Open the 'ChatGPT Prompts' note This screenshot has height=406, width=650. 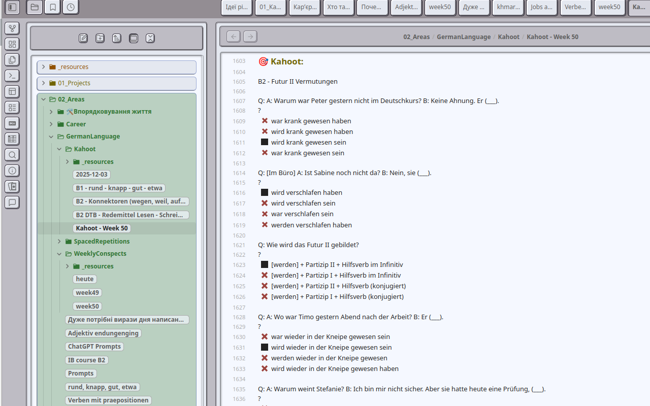point(94,347)
